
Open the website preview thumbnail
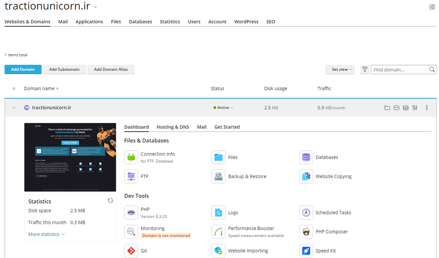click(x=70, y=157)
